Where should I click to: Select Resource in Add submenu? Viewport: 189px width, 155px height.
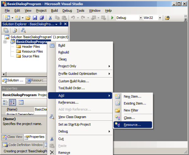(x=133, y=125)
